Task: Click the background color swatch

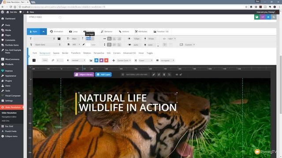Action: tap(40, 61)
